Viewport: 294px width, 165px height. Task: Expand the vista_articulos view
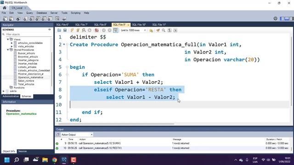click(11, 46)
